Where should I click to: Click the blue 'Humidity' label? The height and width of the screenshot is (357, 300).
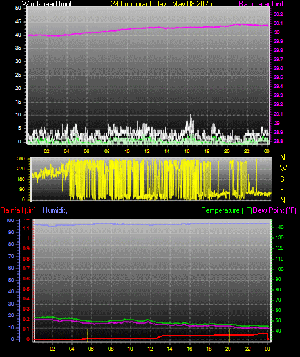(55, 210)
